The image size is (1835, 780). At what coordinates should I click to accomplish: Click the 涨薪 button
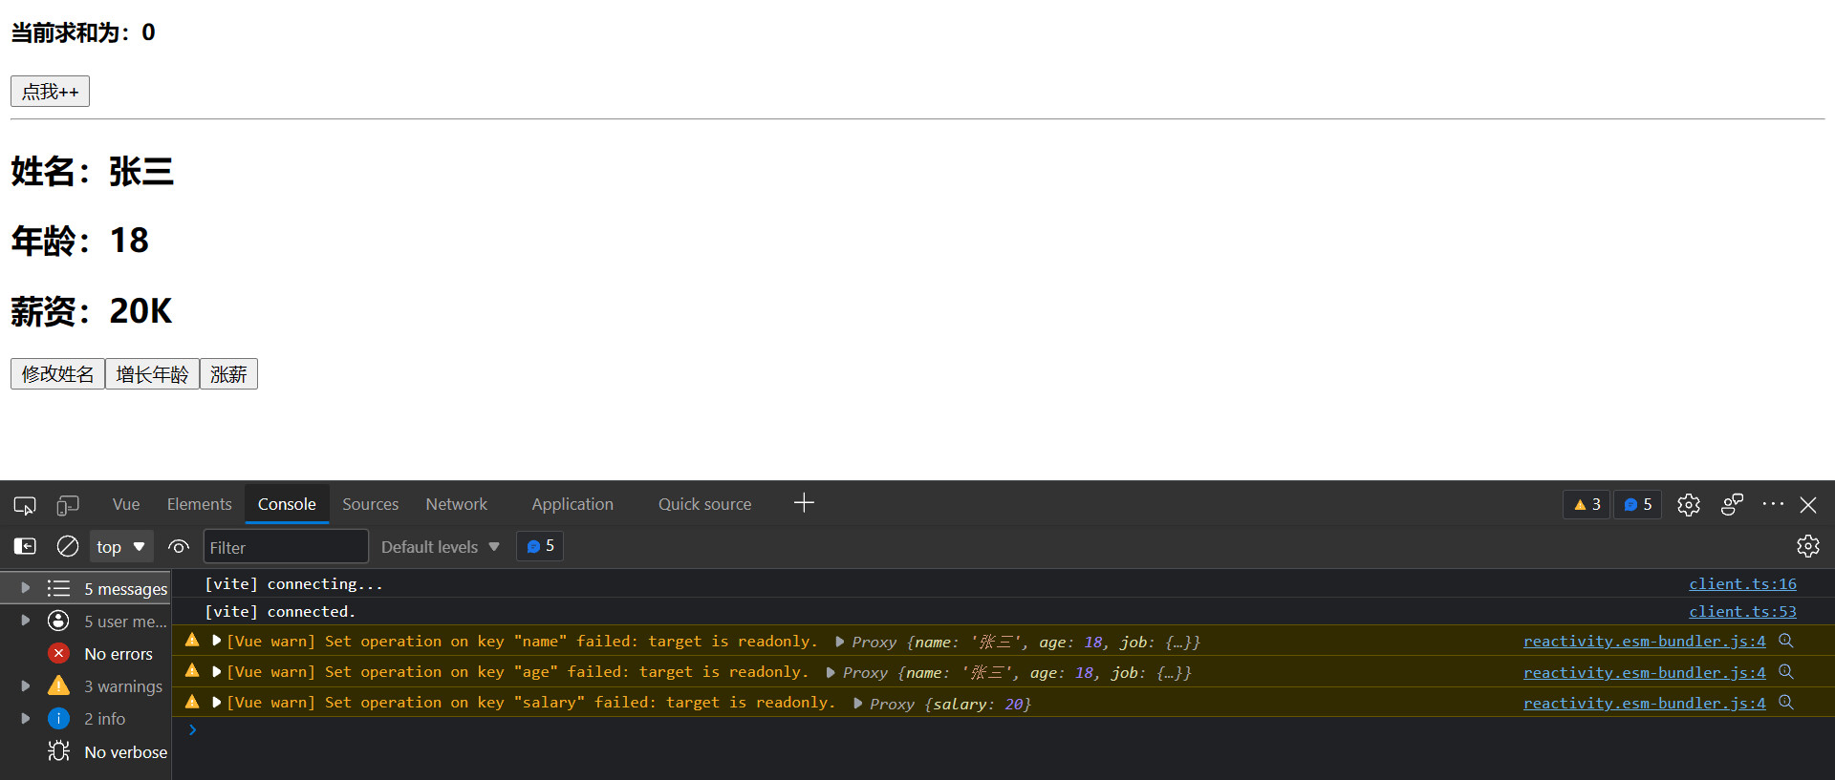coord(228,374)
